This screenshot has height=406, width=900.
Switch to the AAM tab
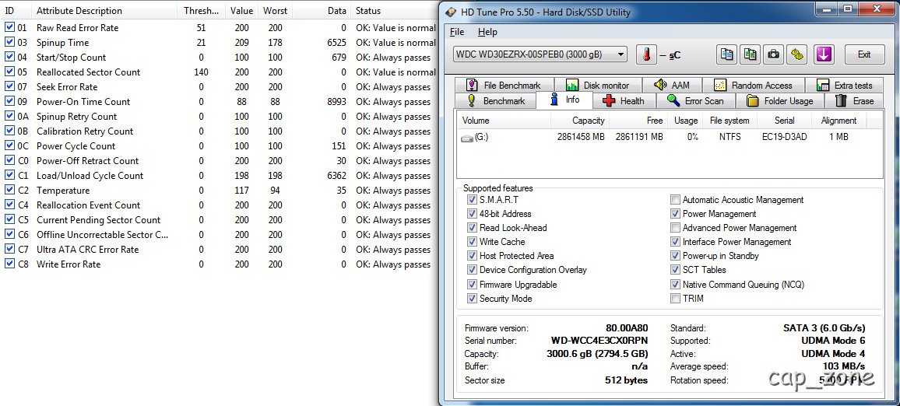coord(671,86)
